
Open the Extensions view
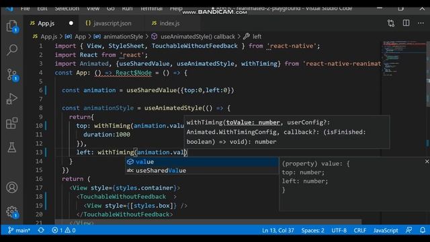(12, 123)
